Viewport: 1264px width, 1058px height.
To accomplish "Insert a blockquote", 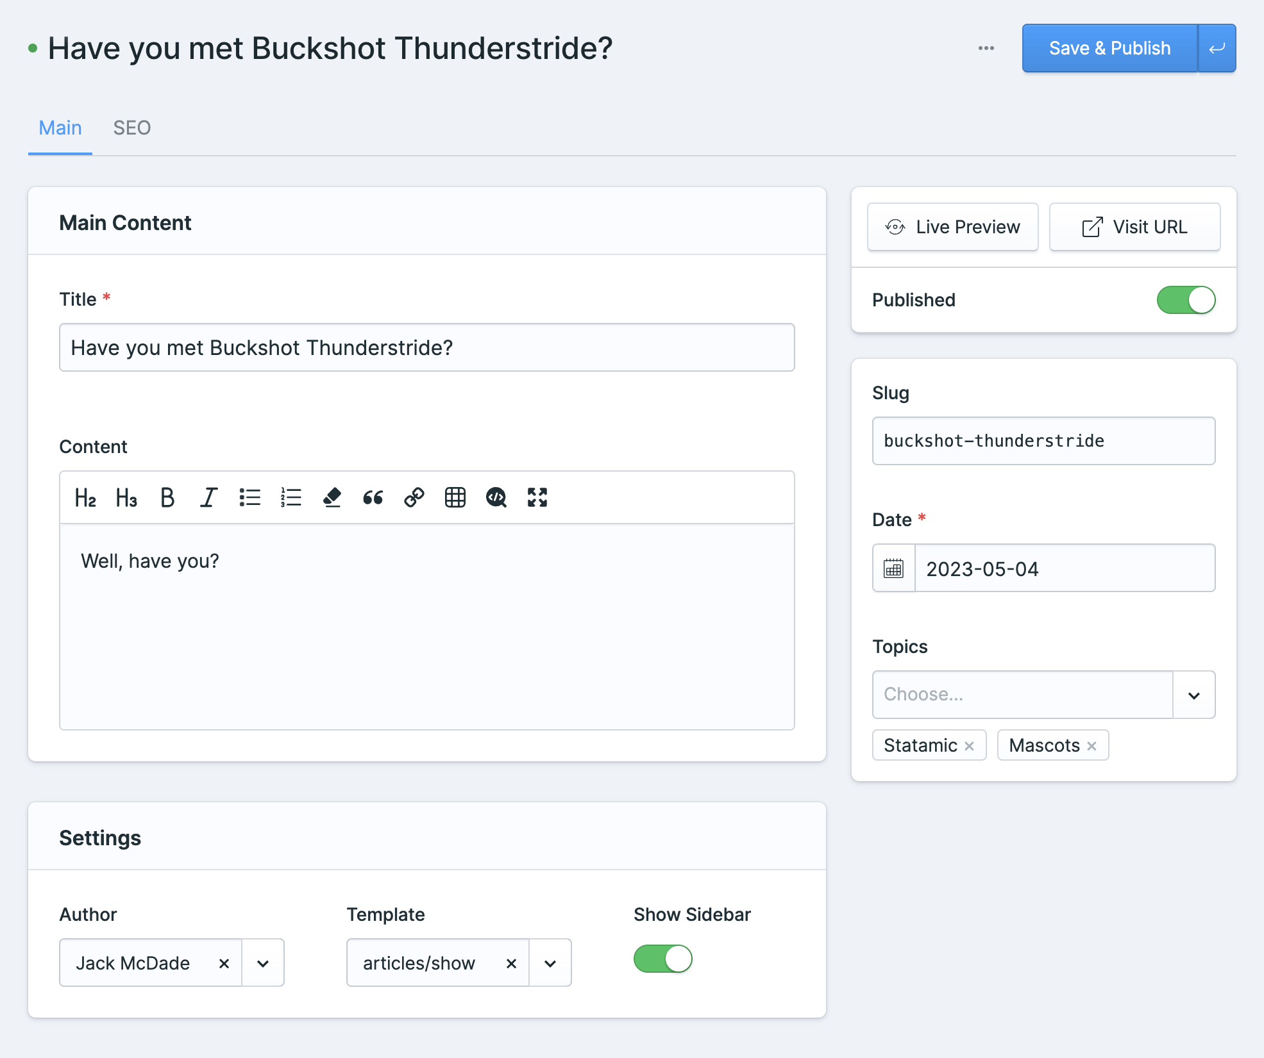I will coord(373,497).
